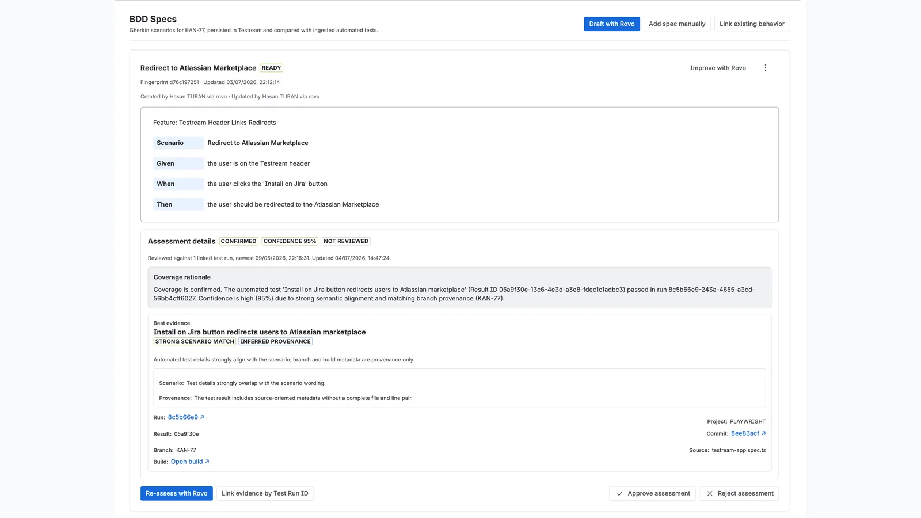Click the BDD Specs heading
Viewport: 921px width, 518px height.
153,19
